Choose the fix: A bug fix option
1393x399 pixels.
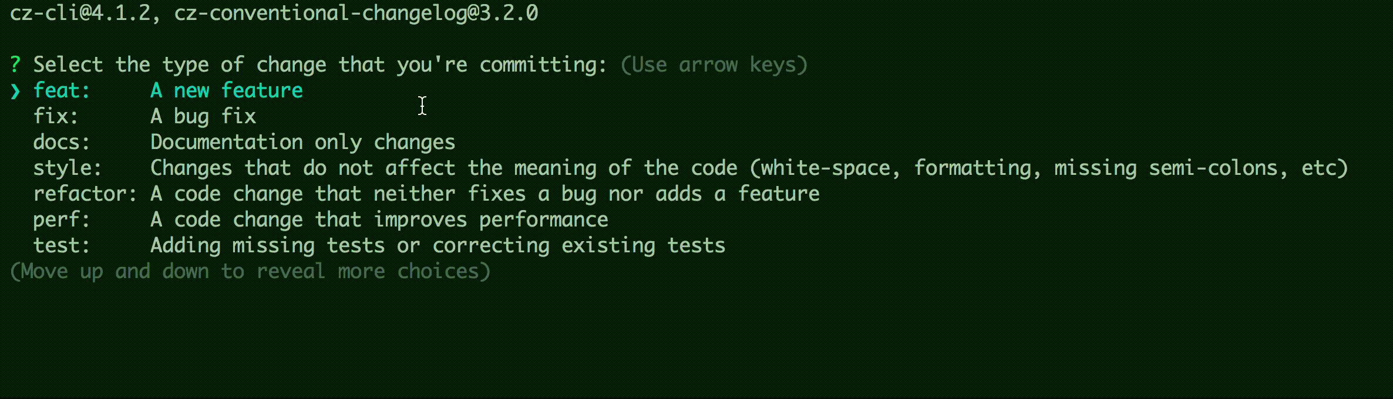point(144,116)
